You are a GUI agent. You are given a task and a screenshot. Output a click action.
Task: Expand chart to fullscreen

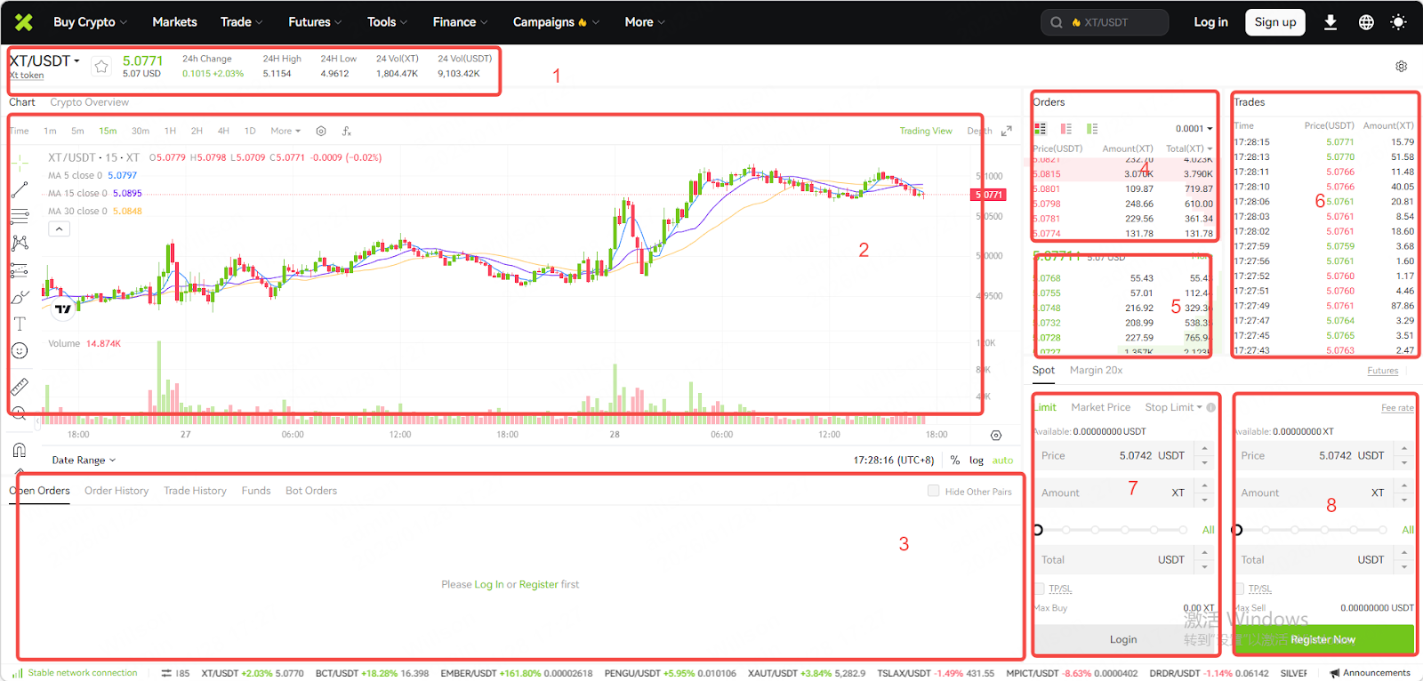1007,131
